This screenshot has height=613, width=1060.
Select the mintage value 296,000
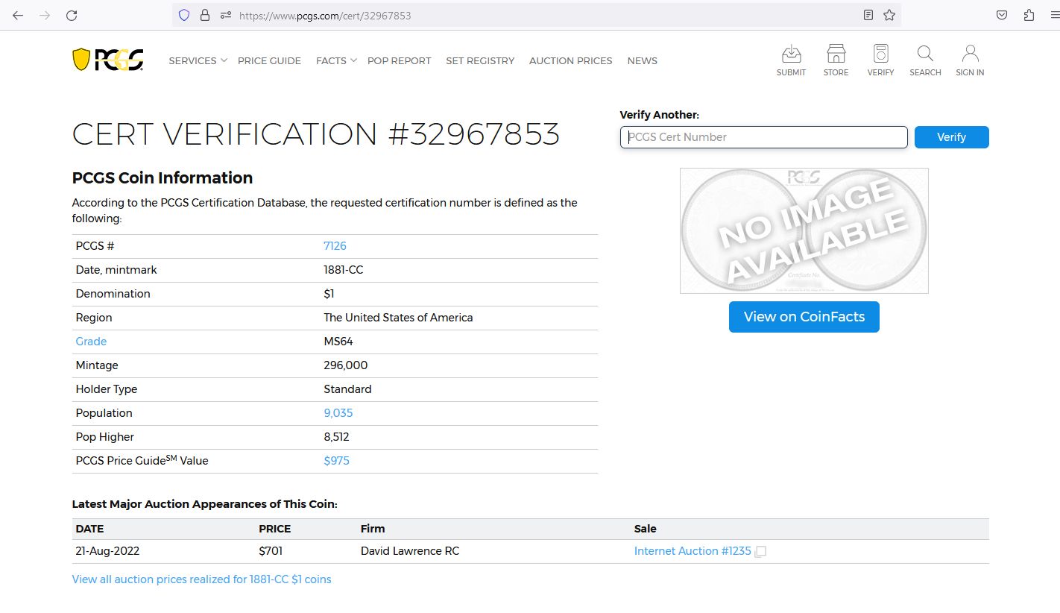point(345,365)
